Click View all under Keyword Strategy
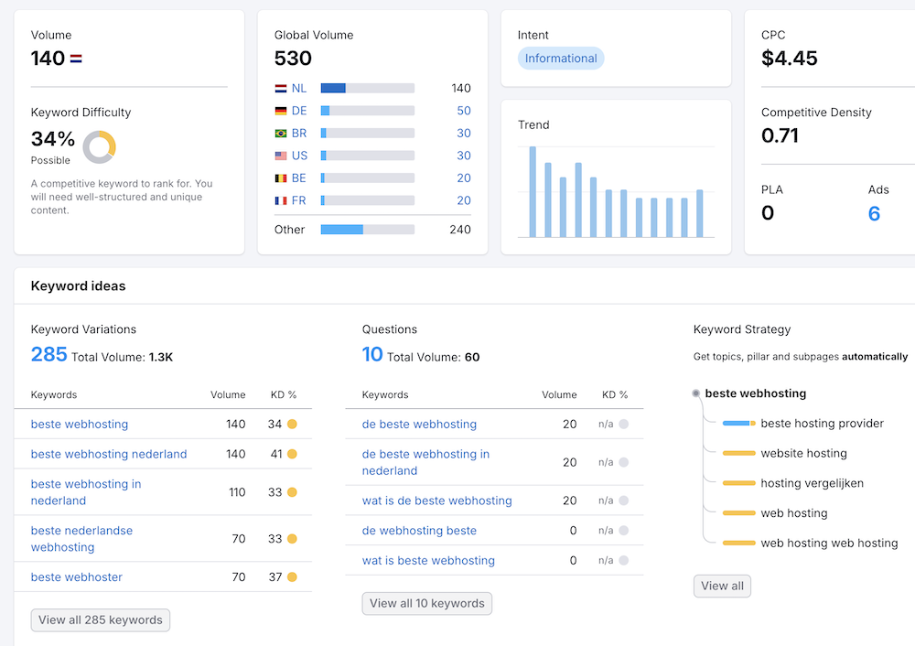The height and width of the screenshot is (646, 915). click(x=722, y=586)
